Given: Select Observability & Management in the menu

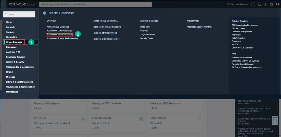Looking at the screenshot, I should click(20, 67).
